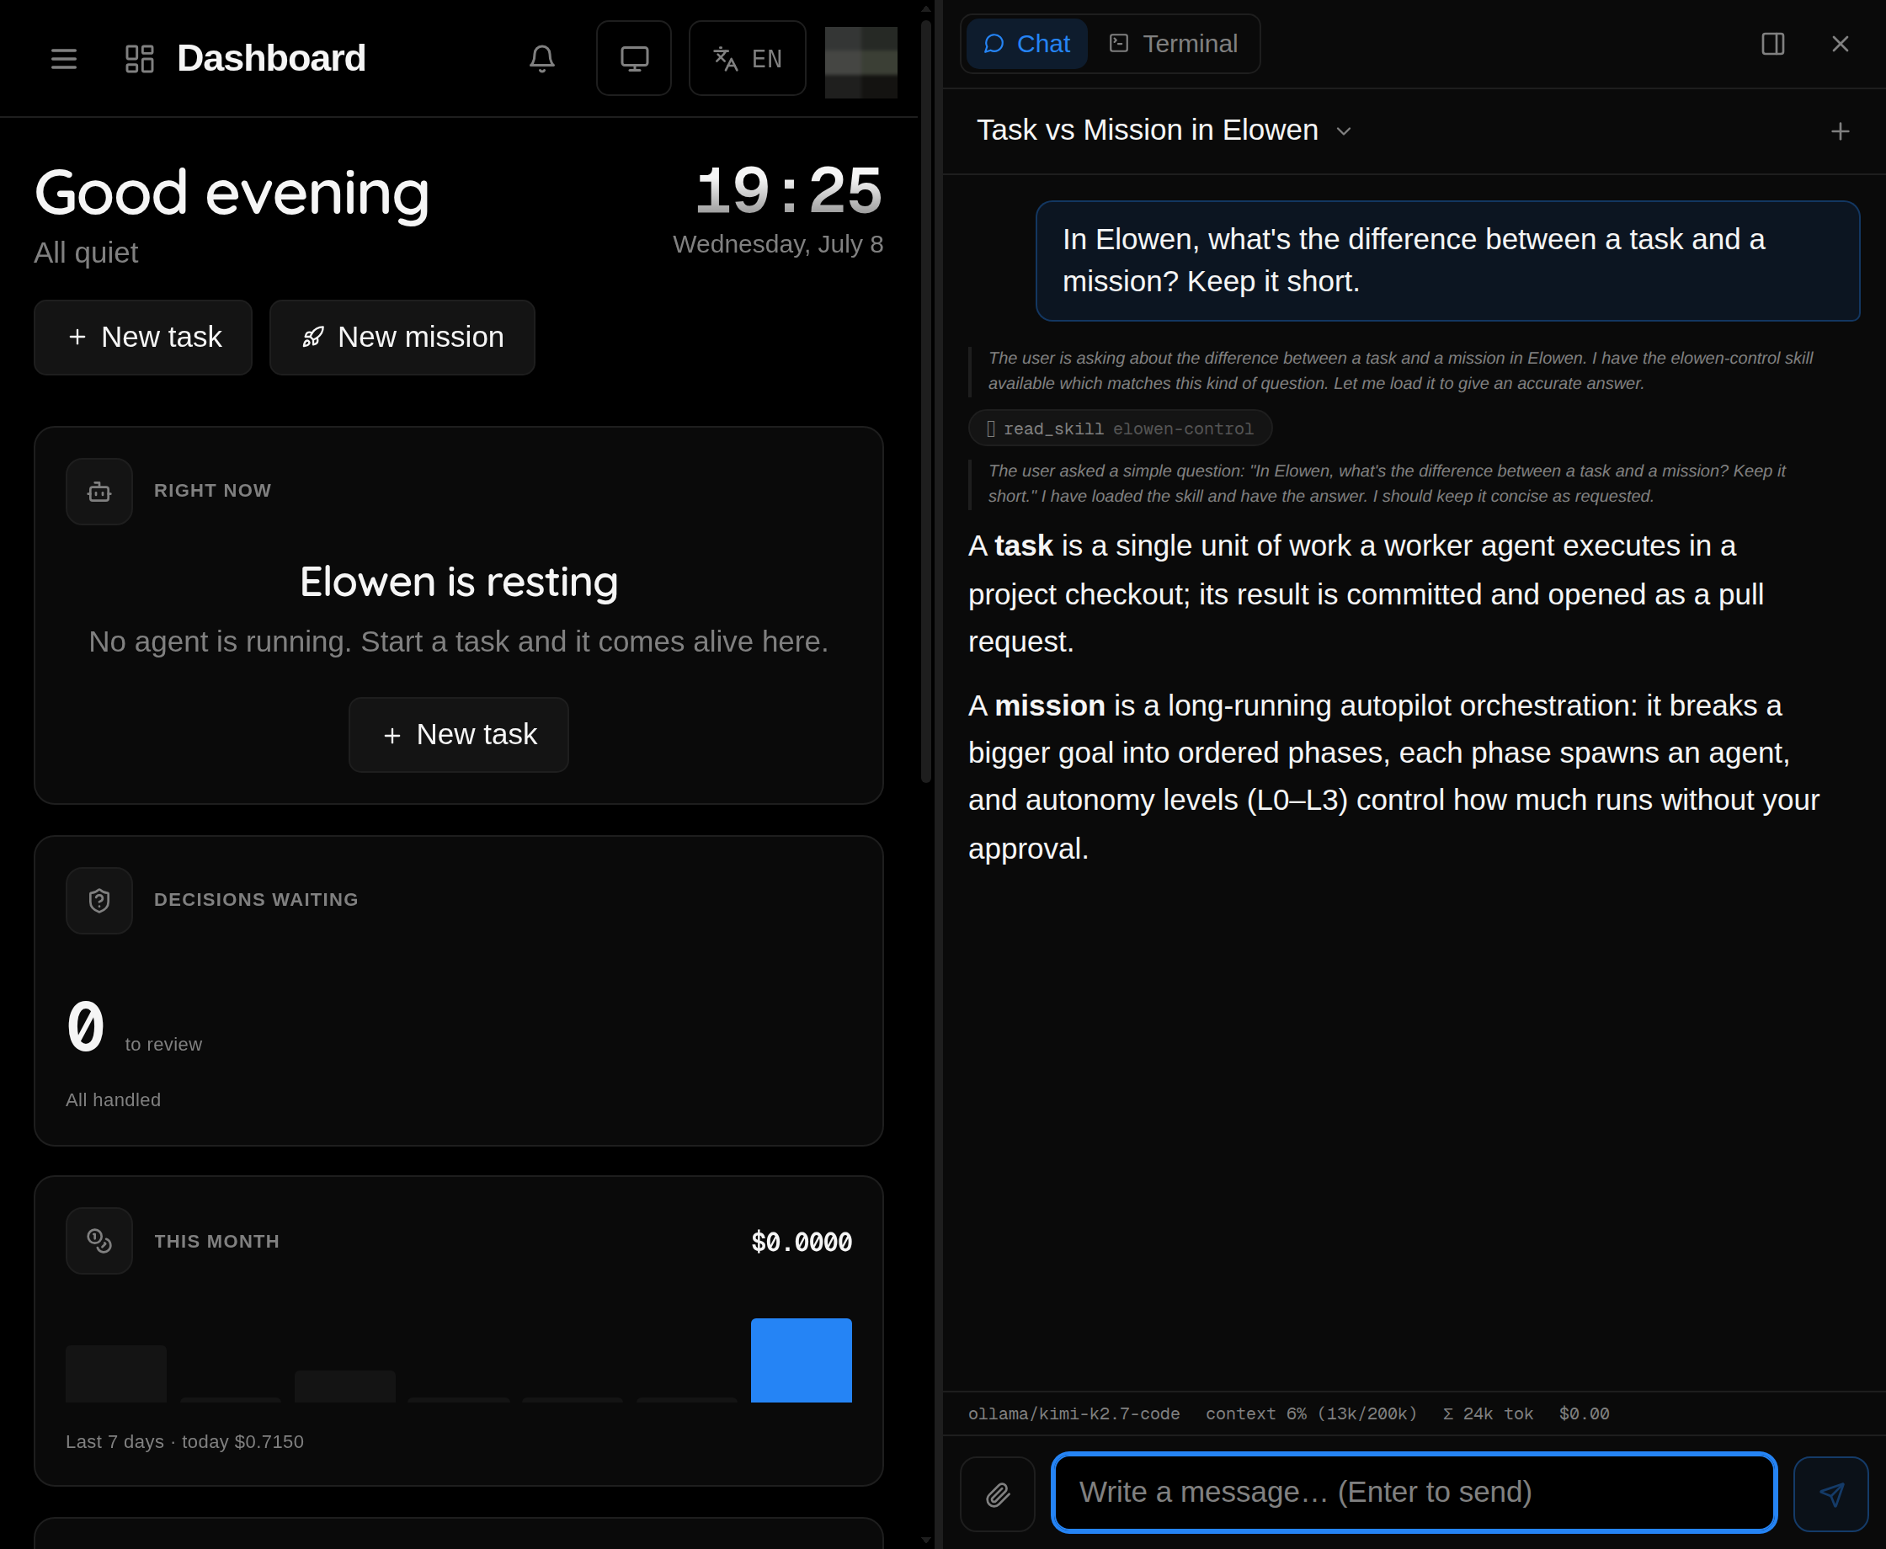Click the $0.00 cost in chat status
This screenshot has height=1549, width=1886.
coord(1585,1413)
